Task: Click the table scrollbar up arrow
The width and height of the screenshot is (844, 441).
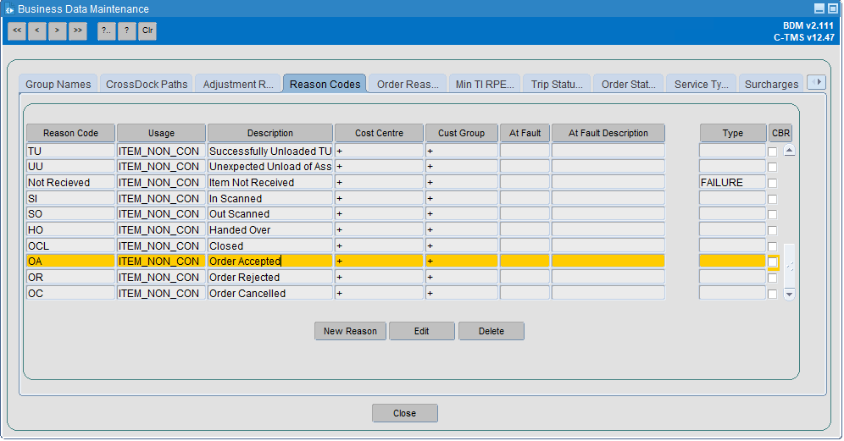Action: [789, 151]
